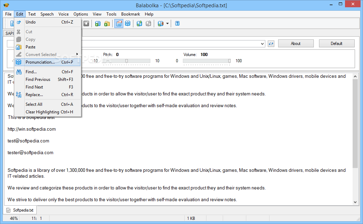The image size is (363, 224).
Task: Click the '1 KB' file size status entry
Action: 191,218
